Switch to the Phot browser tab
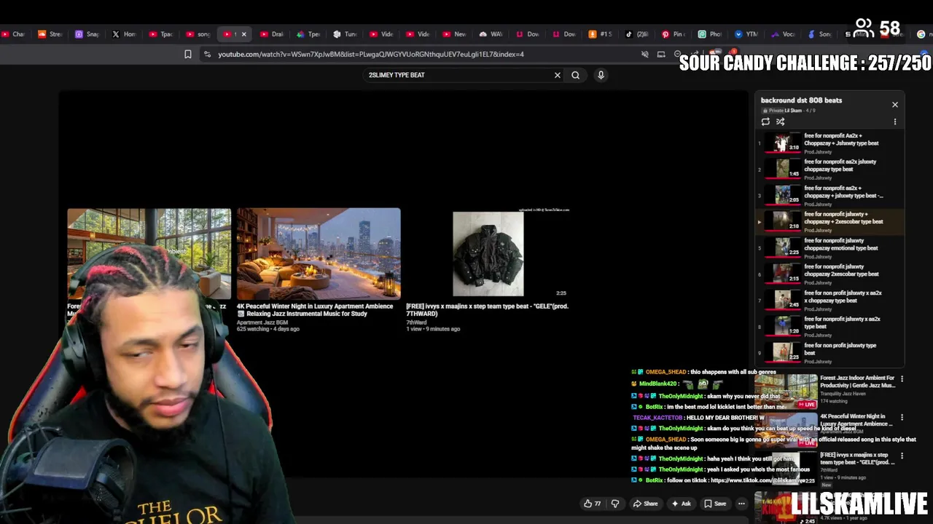The height and width of the screenshot is (524, 933). [x=709, y=34]
